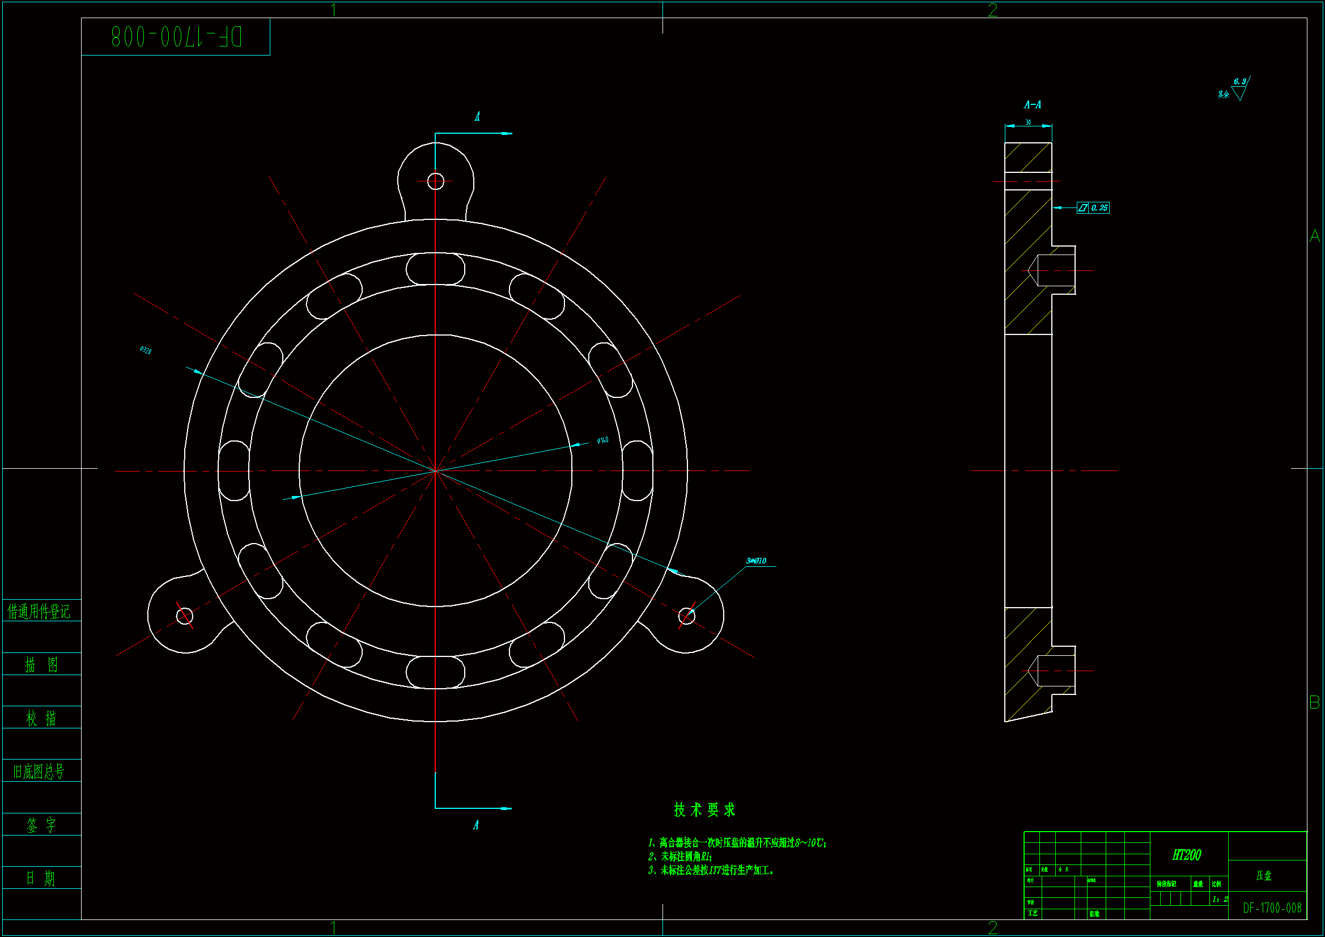The height and width of the screenshot is (937, 1325).
Task: Click the 压盘 part name cell
Action: tap(1264, 876)
